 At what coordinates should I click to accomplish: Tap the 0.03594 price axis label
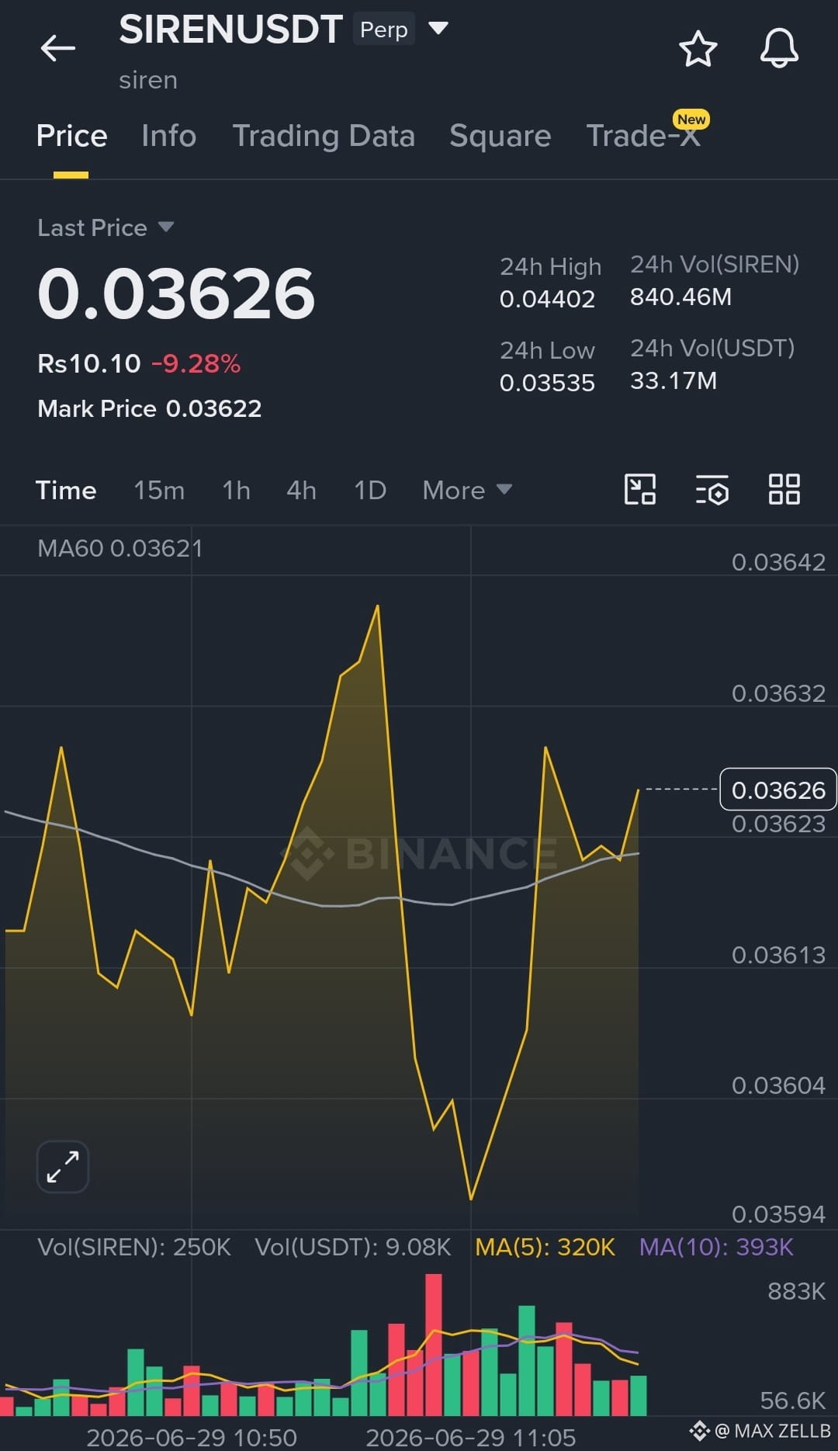pos(778,1214)
